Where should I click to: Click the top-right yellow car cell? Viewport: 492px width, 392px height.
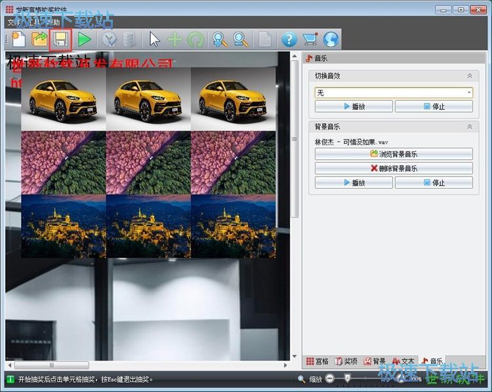[233, 99]
